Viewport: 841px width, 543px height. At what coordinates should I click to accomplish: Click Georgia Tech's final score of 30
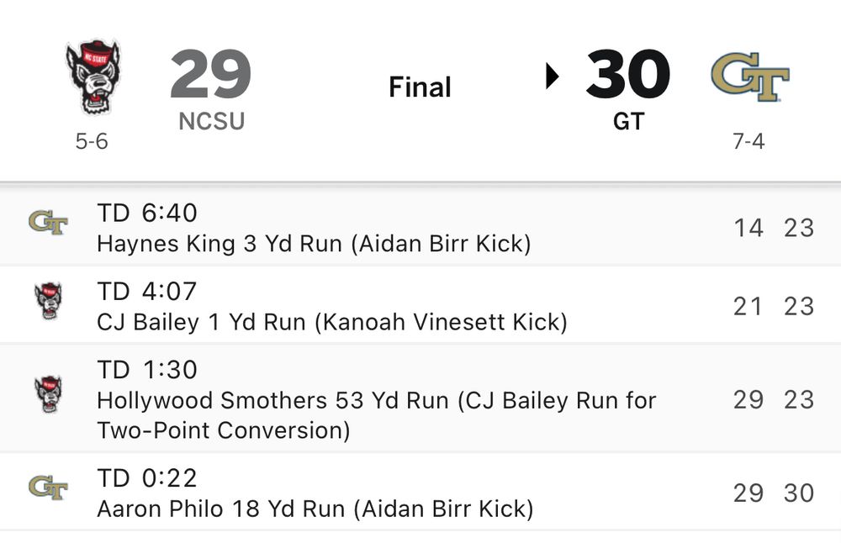tap(628, 74)
